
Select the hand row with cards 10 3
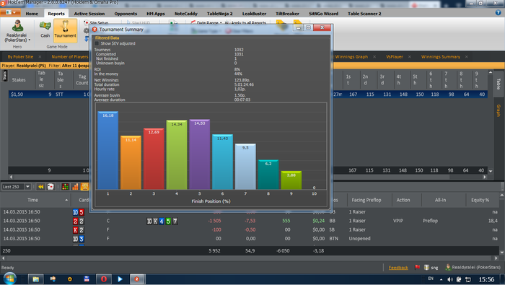pos(250,239)
